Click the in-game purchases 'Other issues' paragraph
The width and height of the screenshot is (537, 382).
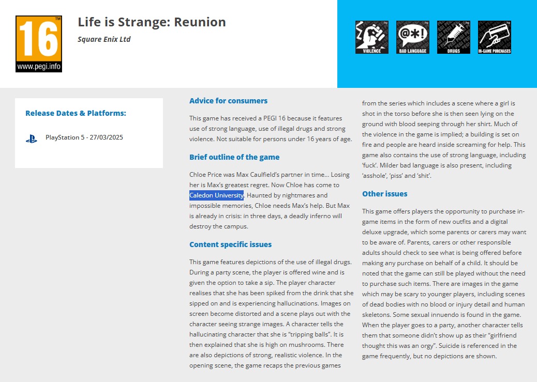pyautogui.click(x=443, y=283)
